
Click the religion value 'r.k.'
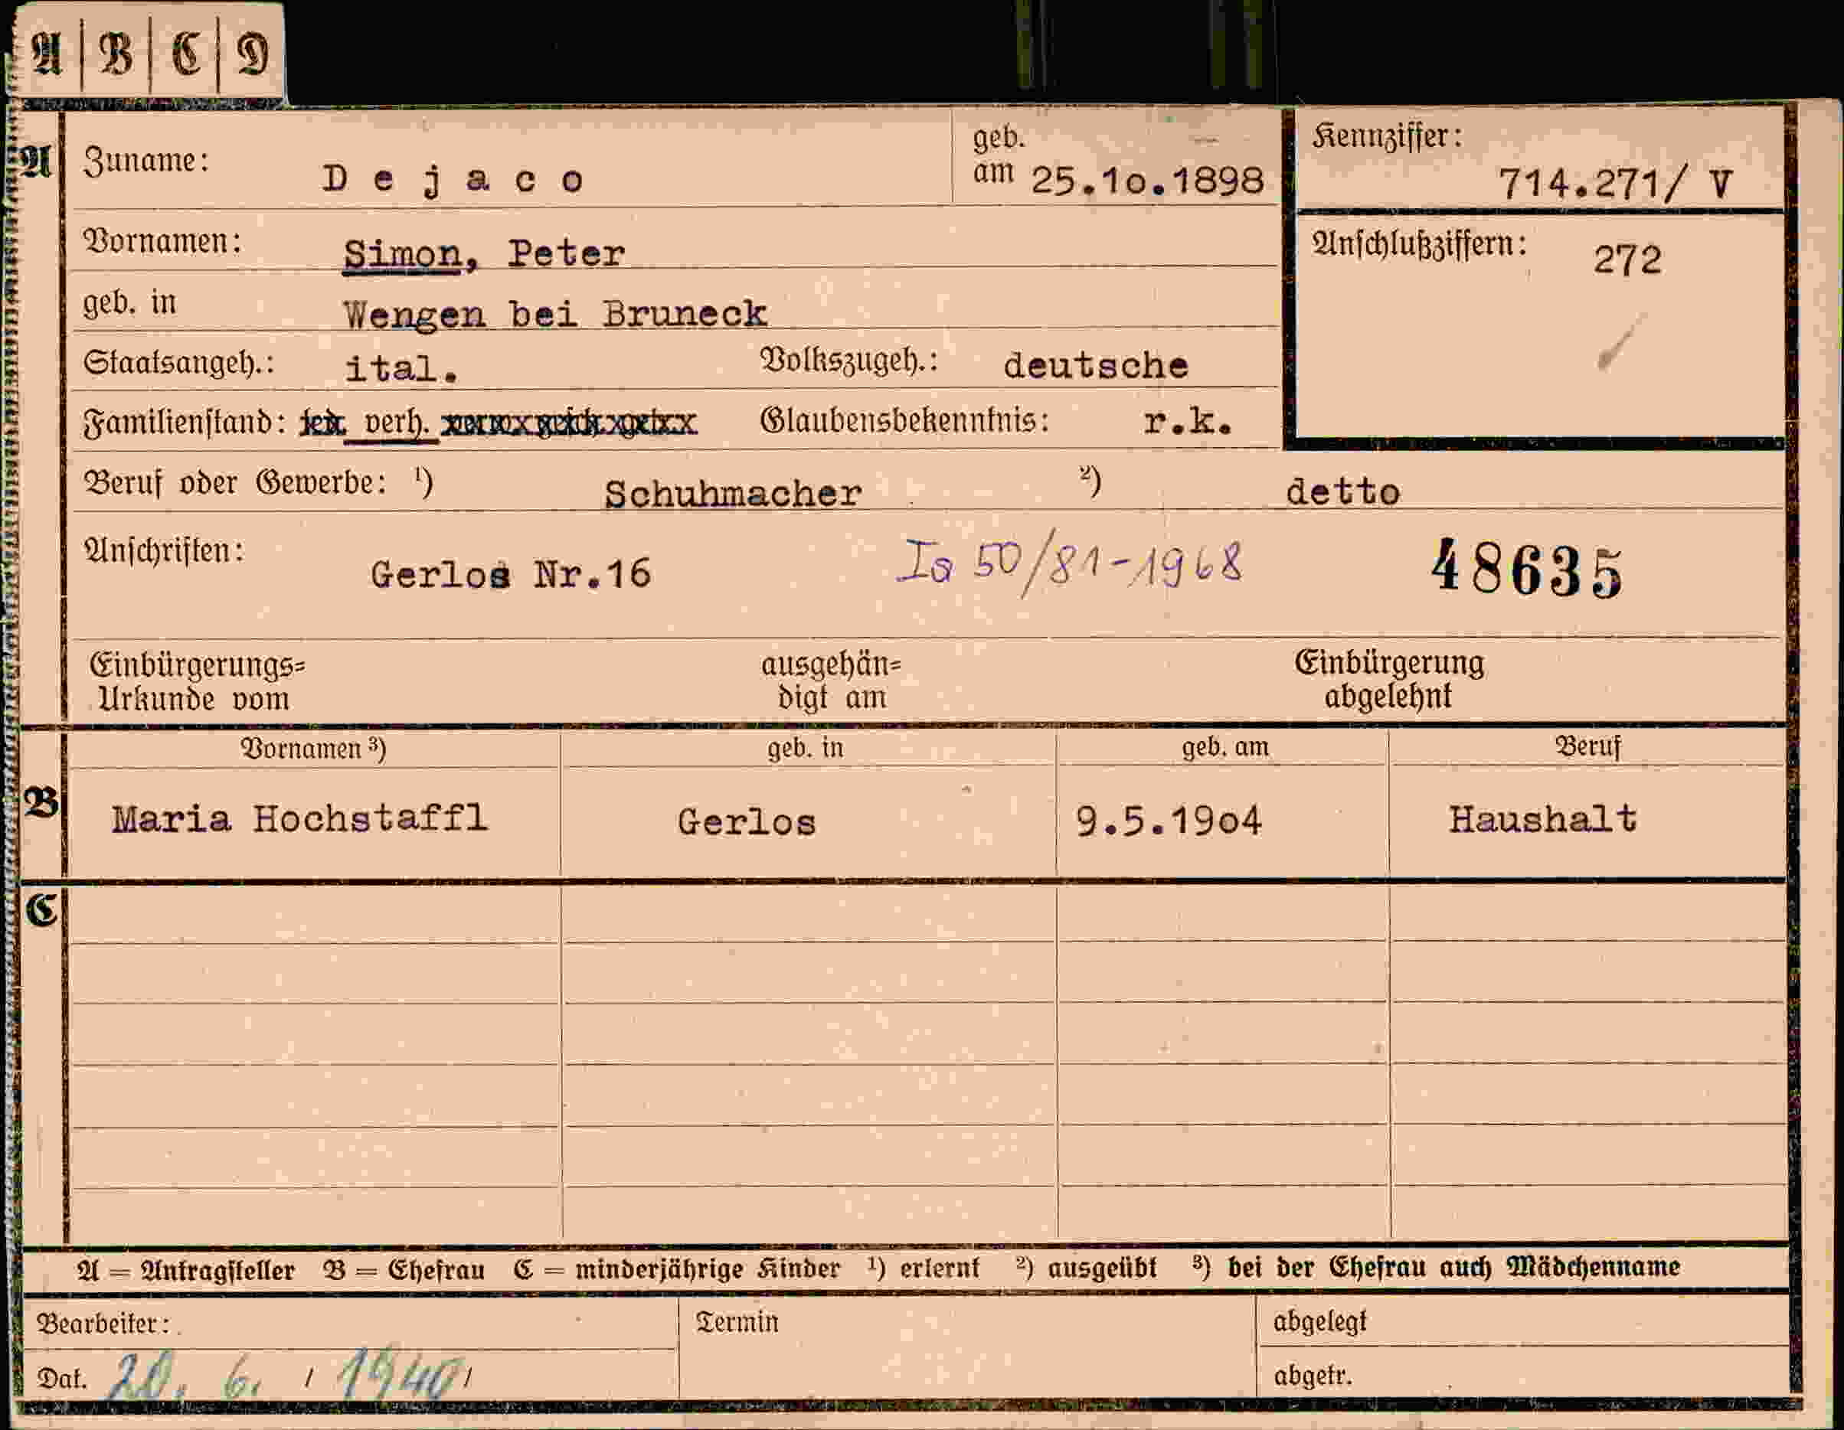coord(1188,421)
